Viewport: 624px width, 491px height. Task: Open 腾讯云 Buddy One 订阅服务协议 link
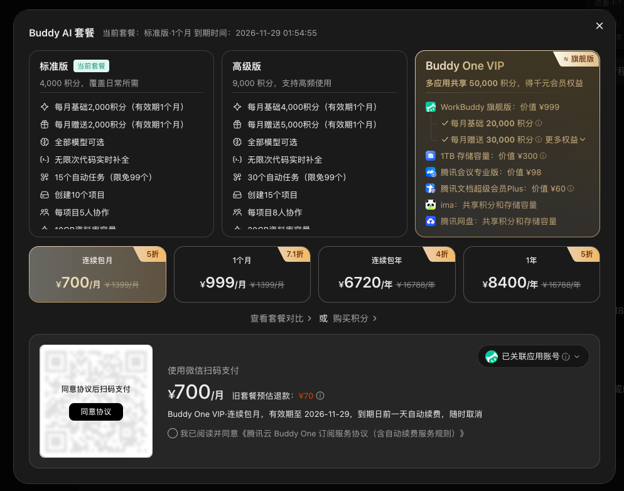point(353,433)
